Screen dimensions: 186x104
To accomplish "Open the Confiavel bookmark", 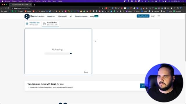I will tap(177, 11).
